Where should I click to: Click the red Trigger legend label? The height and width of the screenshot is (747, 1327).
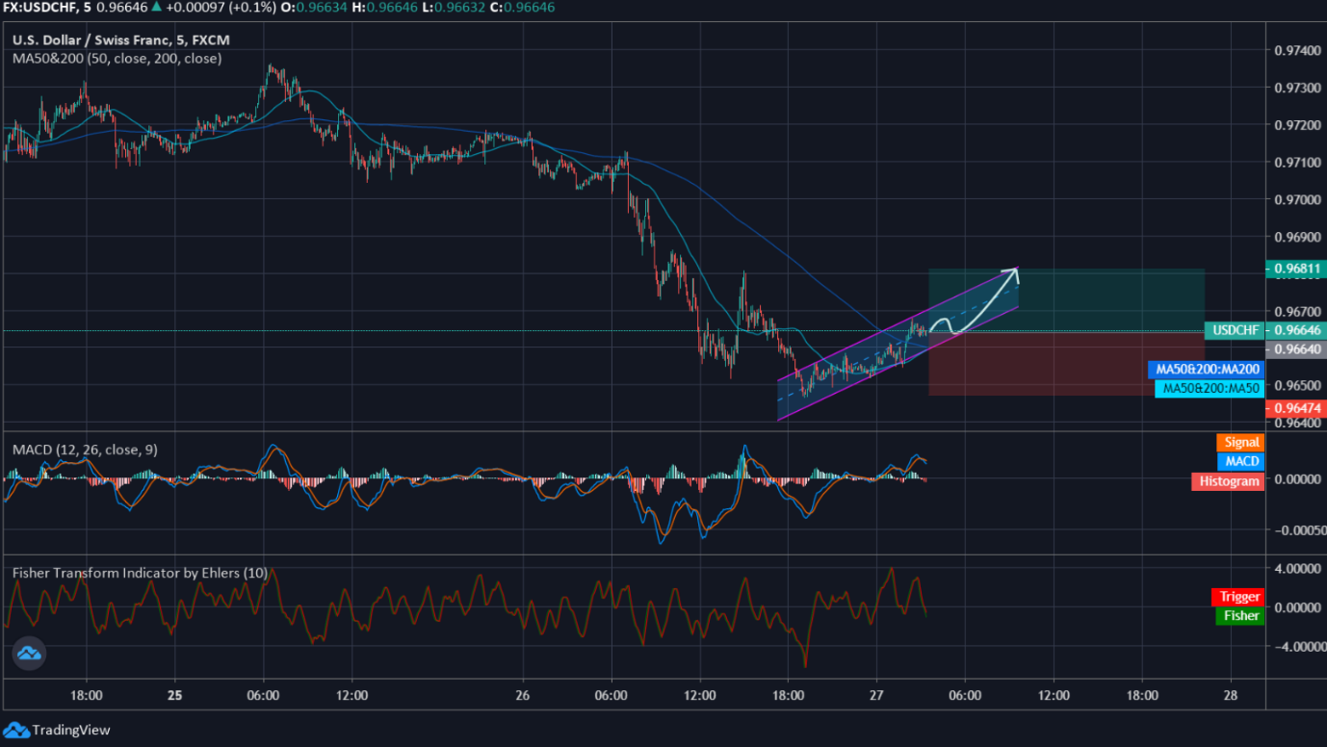point(1239,597)
